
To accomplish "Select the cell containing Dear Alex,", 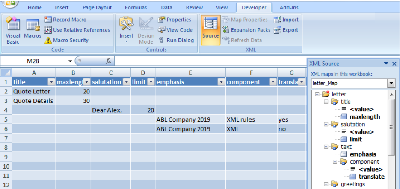I will point(111,110).
